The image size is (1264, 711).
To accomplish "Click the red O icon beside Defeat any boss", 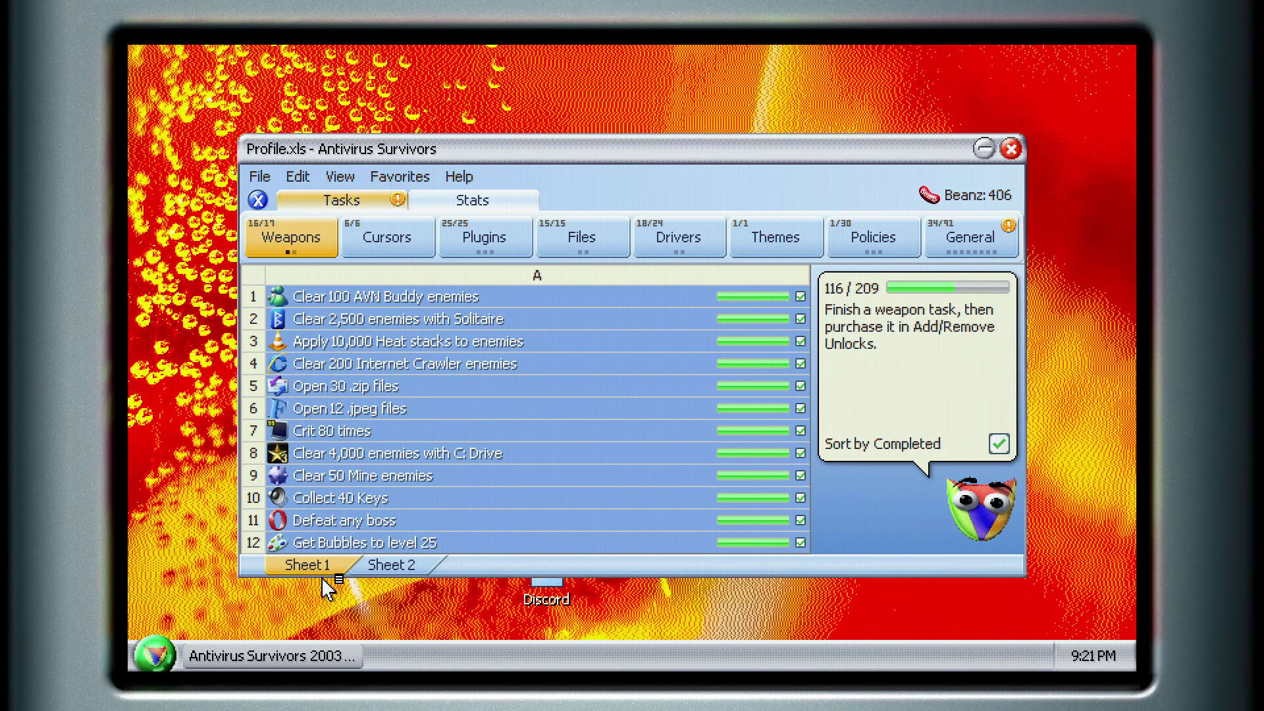I will [278, 520].
